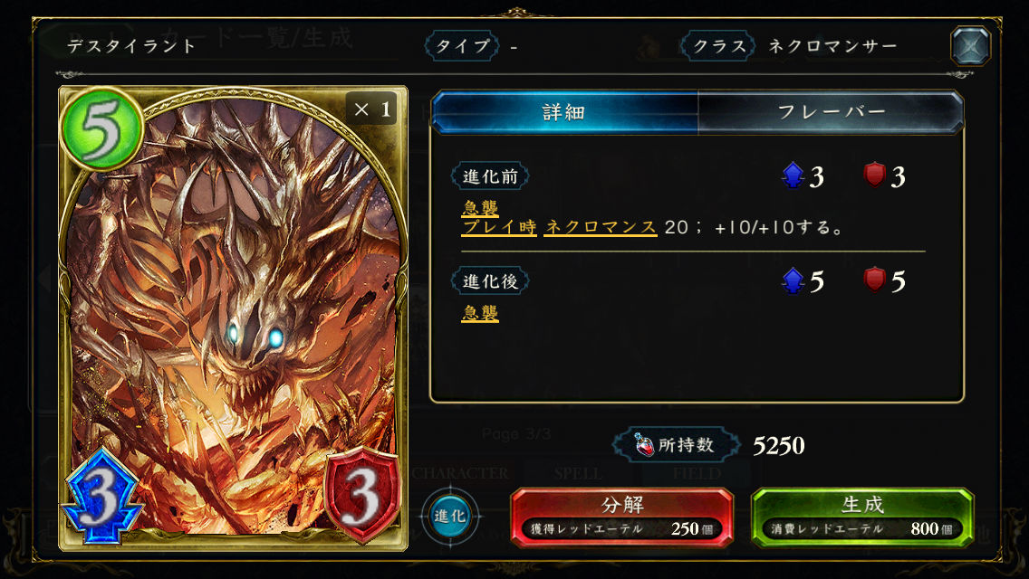The image size is (1029, 579).
Task: Click the unevolved red defense icon in details
Action: point(874,176)
